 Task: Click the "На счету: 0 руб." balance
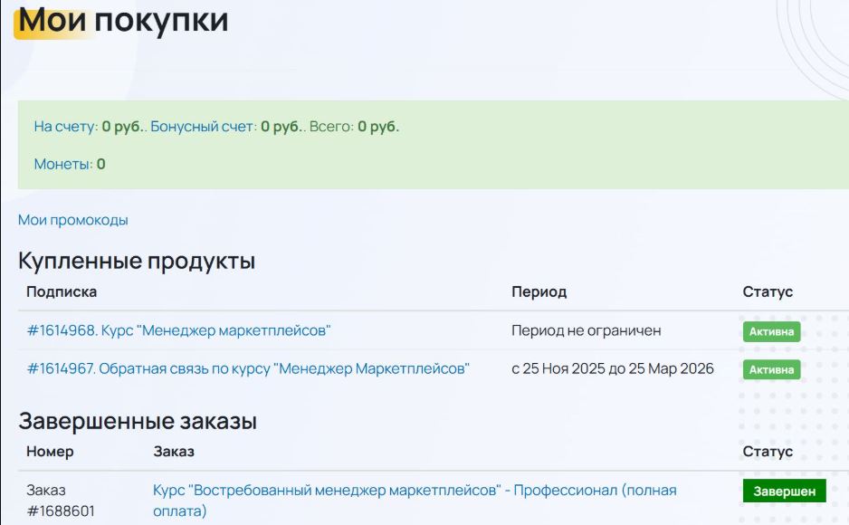click(88, 127)
